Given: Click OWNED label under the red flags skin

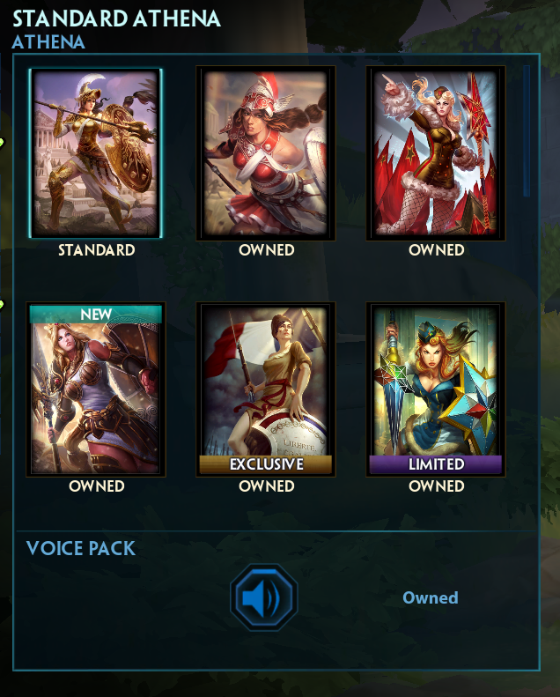Looking at the screenshot, I should (x=437, y=250).
